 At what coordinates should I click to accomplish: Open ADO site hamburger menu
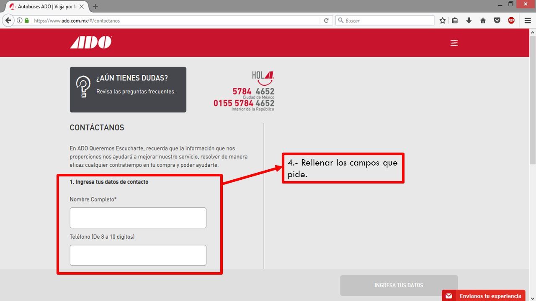(x=454, y=43)
